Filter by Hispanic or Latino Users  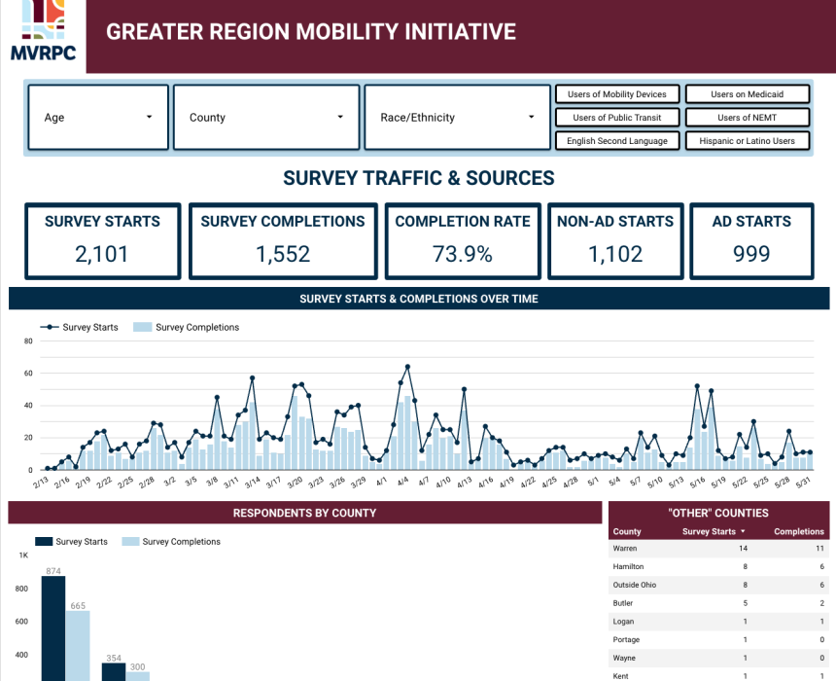coord(747,141)
